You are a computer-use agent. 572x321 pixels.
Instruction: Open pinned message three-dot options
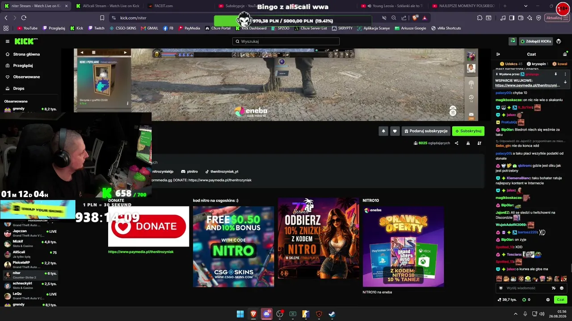[565, 74]
